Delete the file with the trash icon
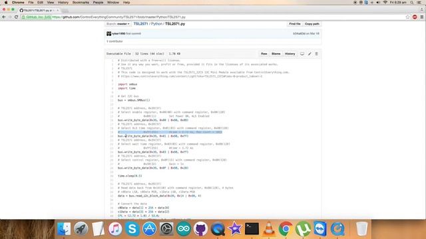Image resolution: width=426 pixels, height=239 pixels. (x=317, y=54)
